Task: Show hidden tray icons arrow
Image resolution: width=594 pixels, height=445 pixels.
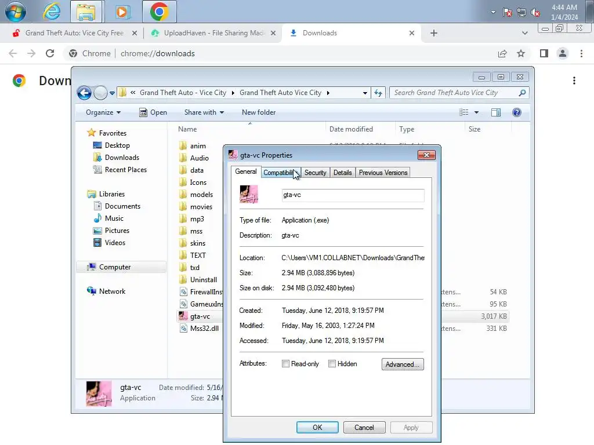Action: pos(493,12)
